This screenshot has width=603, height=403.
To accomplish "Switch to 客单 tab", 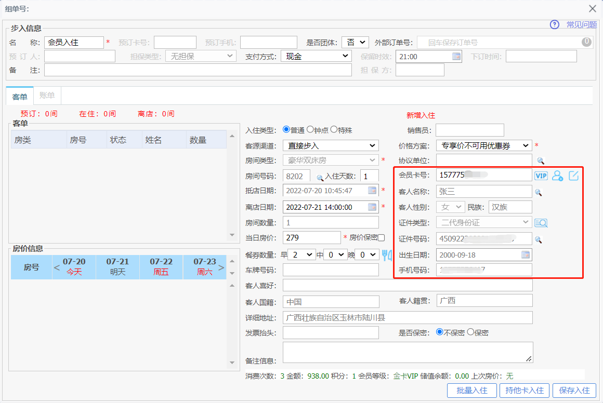I will point(20,97).
